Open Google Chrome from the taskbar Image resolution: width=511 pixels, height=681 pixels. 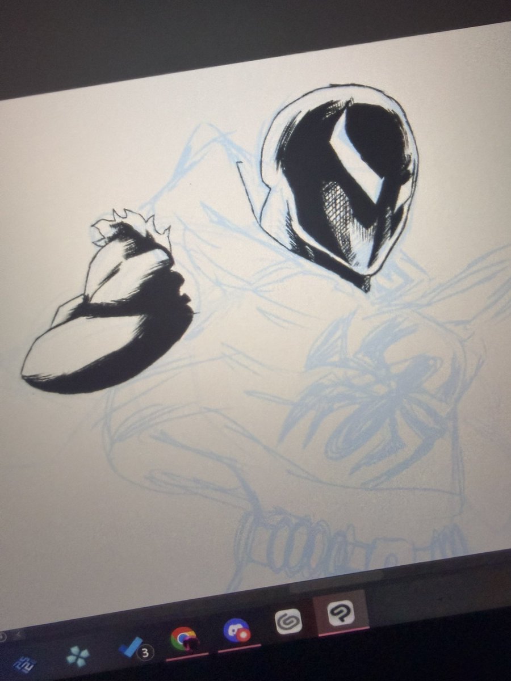pos(183,640)
